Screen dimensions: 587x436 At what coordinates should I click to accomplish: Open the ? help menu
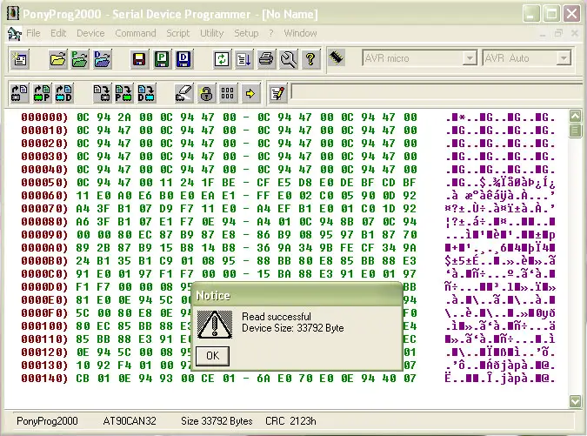click(x=271, y=33)
